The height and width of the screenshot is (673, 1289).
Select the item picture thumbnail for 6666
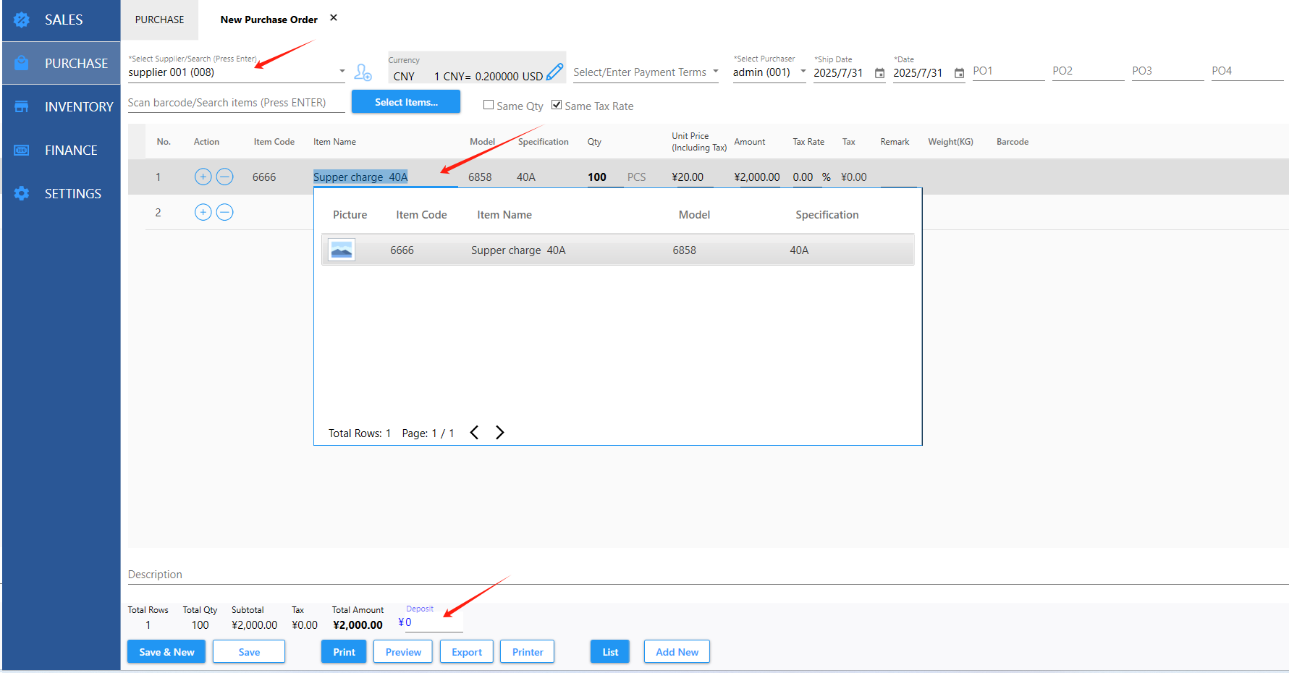342,250
